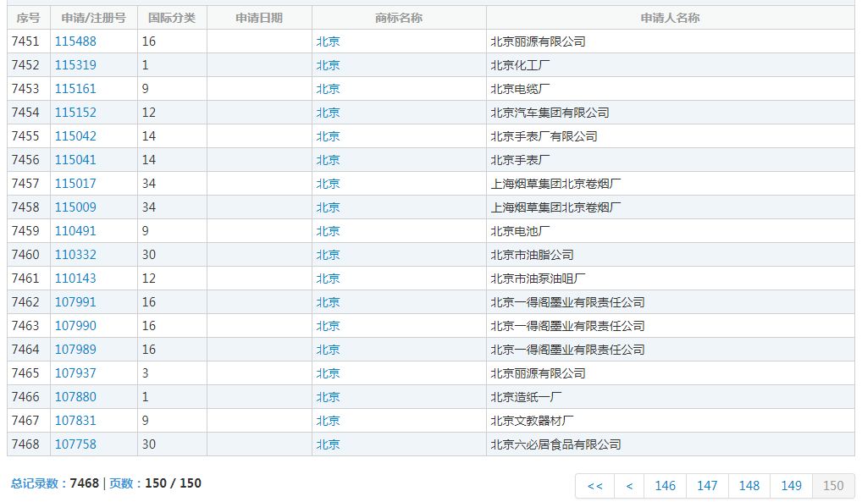The height and width of the screenshot is (502, 862).
Task: Open registration number 115319
Action: pyautogui.click(x=75, y=65)
